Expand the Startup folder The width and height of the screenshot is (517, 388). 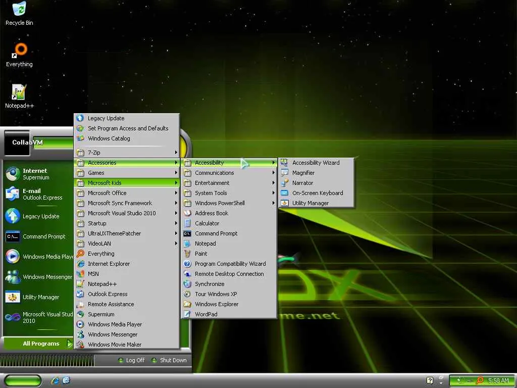click(127, 223)
